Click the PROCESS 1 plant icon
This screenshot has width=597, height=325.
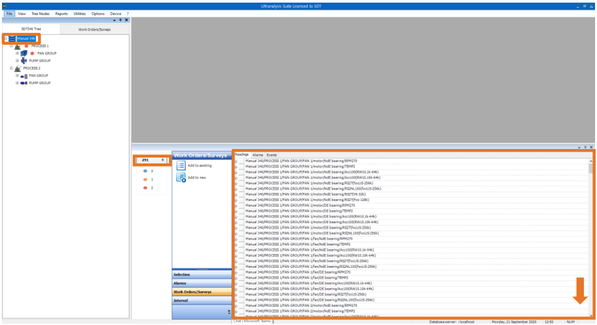(x=17, y=46)
